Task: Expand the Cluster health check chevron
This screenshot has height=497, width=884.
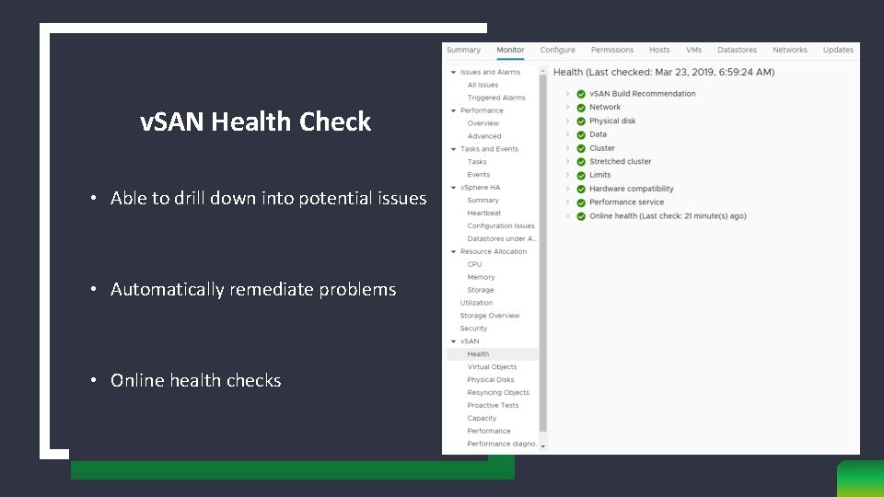Action: (568, 147)
